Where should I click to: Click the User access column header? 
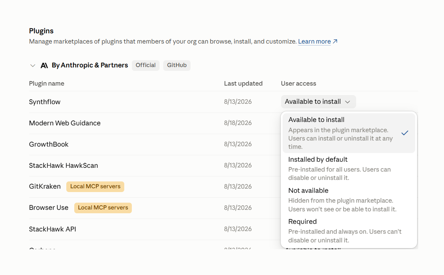click(299, 84)
